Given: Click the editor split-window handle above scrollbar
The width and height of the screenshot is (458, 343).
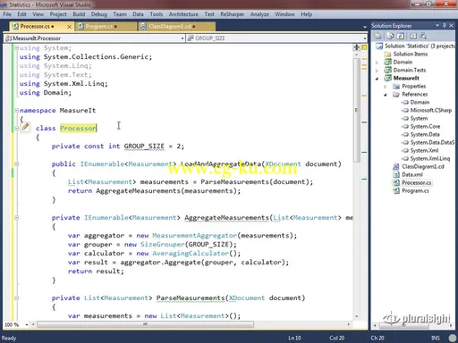Looking at the screenshot, I should click(357, 47).
